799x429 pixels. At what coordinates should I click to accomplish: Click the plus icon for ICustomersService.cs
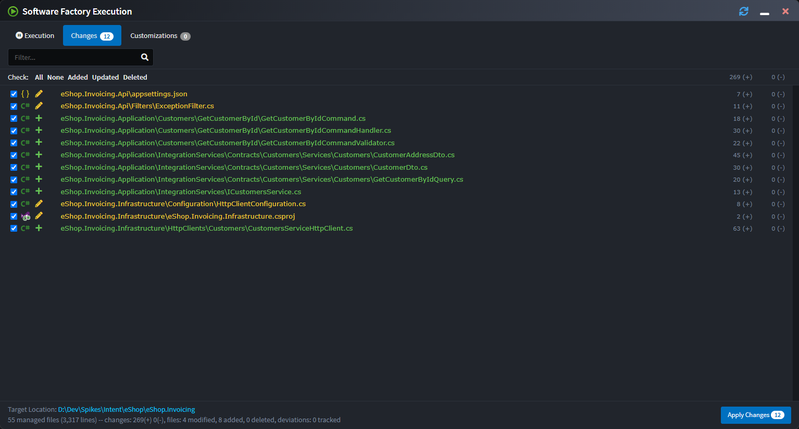tap(39, 192)
